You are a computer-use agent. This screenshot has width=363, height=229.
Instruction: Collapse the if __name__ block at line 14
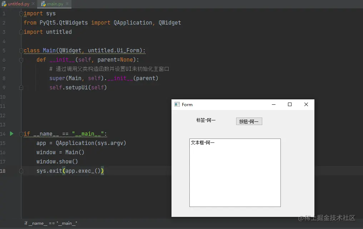(x=21, y=134)
